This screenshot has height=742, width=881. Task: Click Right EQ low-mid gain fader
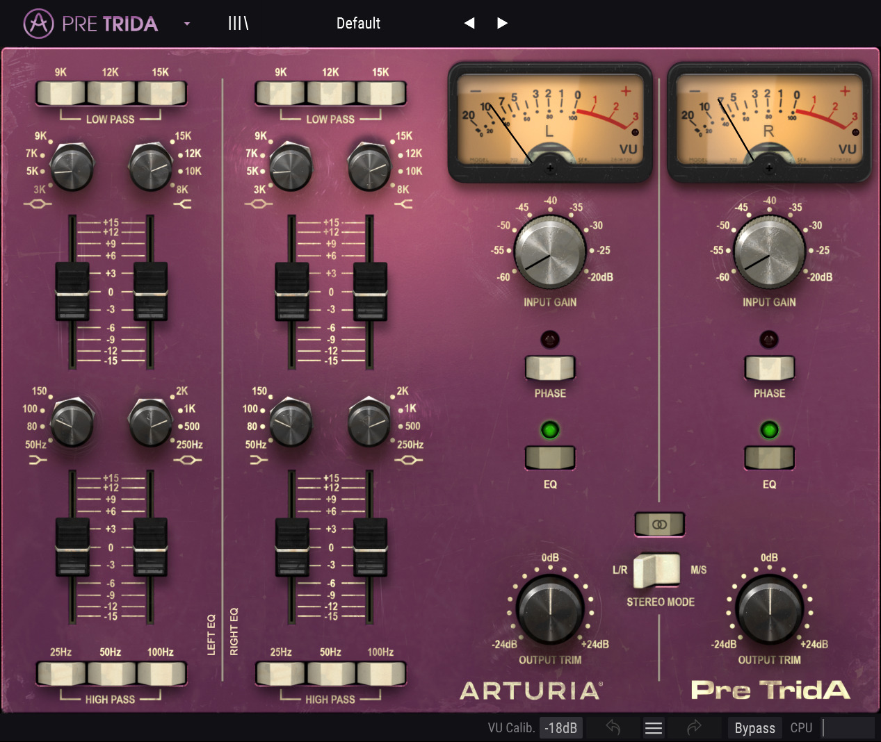coord(371,547)
